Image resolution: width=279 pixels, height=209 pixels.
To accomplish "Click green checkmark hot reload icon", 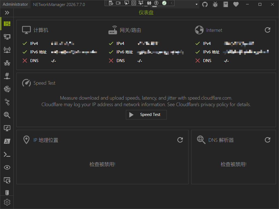I will [x=164, y=3].
